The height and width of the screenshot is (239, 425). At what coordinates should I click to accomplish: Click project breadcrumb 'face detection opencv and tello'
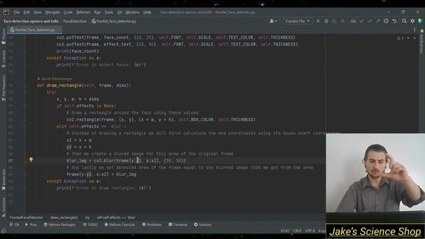pyautogui.click(x=31, y=21)
